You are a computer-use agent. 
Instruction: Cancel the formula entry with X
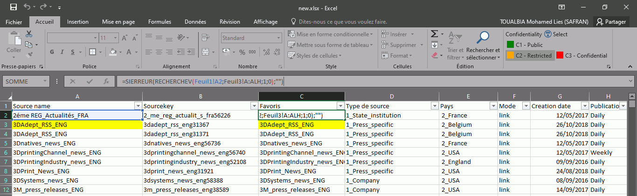pos(73,81)
